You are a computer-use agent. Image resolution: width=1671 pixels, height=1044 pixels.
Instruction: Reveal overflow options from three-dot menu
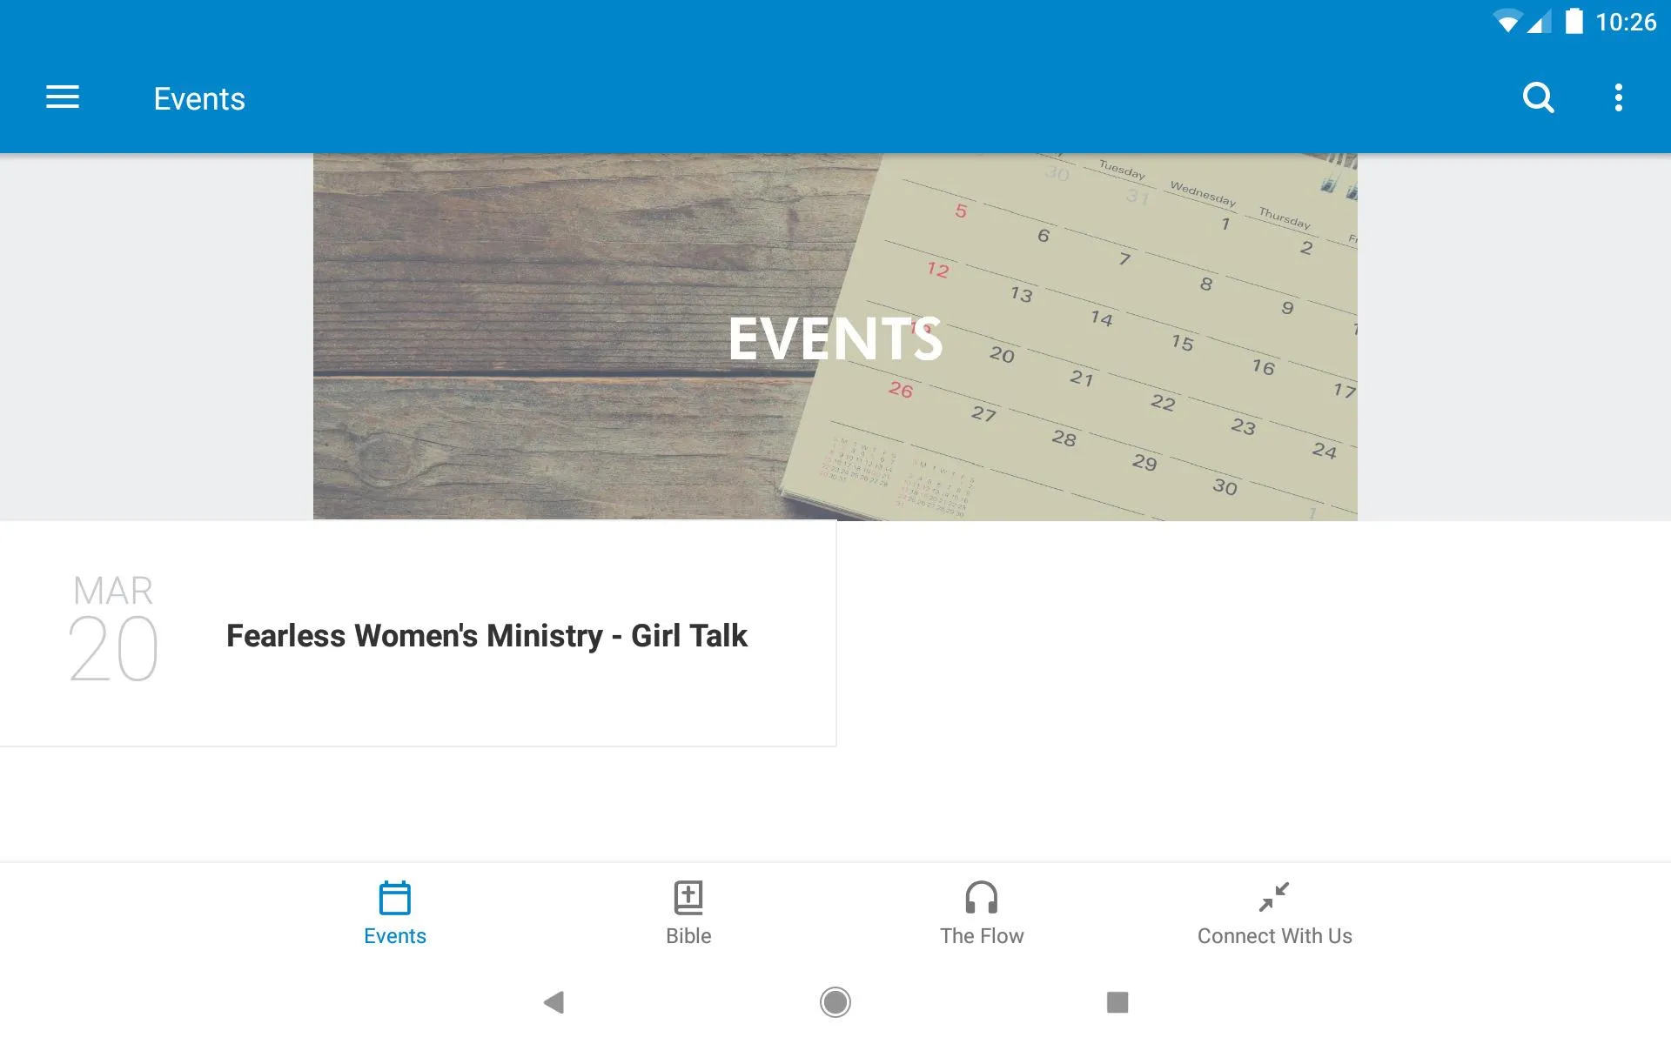pos(1621,97)
